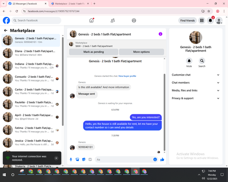Image resolution: width=228 pixels, height=182 pixels.
Task: Reload the page
Action: coord(17,11)
